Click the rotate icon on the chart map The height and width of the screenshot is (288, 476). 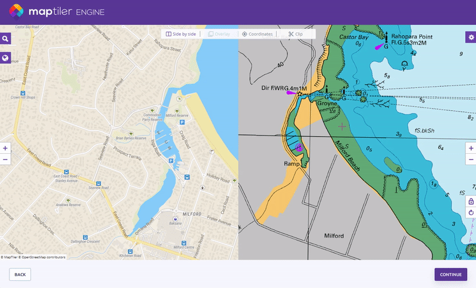471,213
